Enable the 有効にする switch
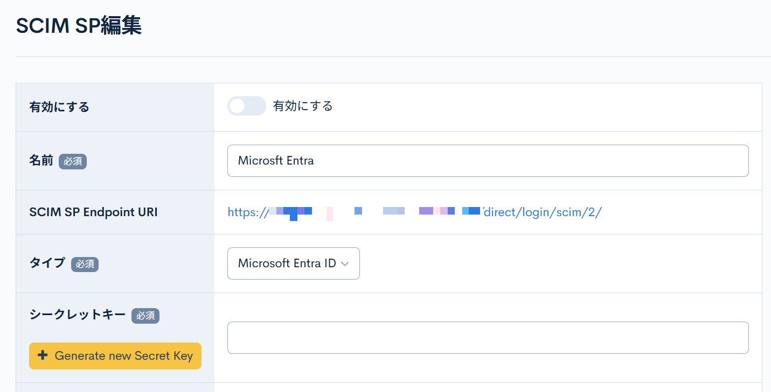 click(246, 106)
